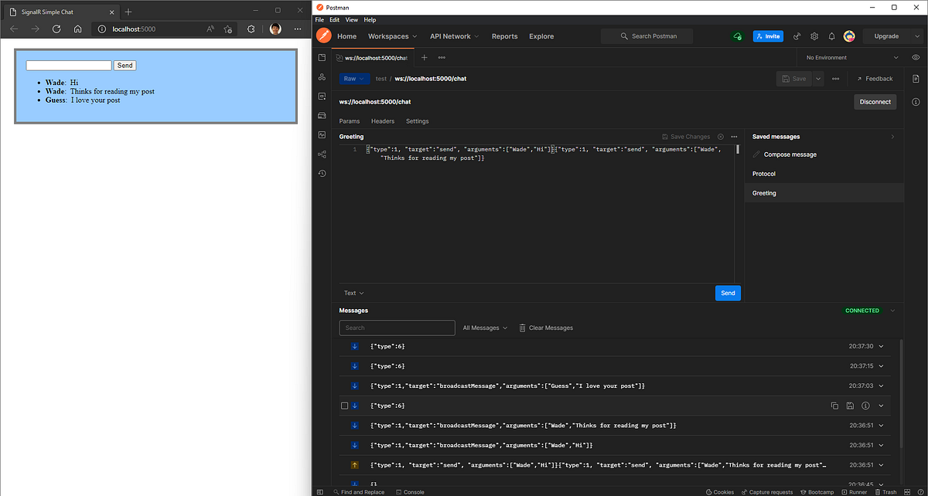Open message editor ellipsis options
928x496 pixels.
click(734, 137)
